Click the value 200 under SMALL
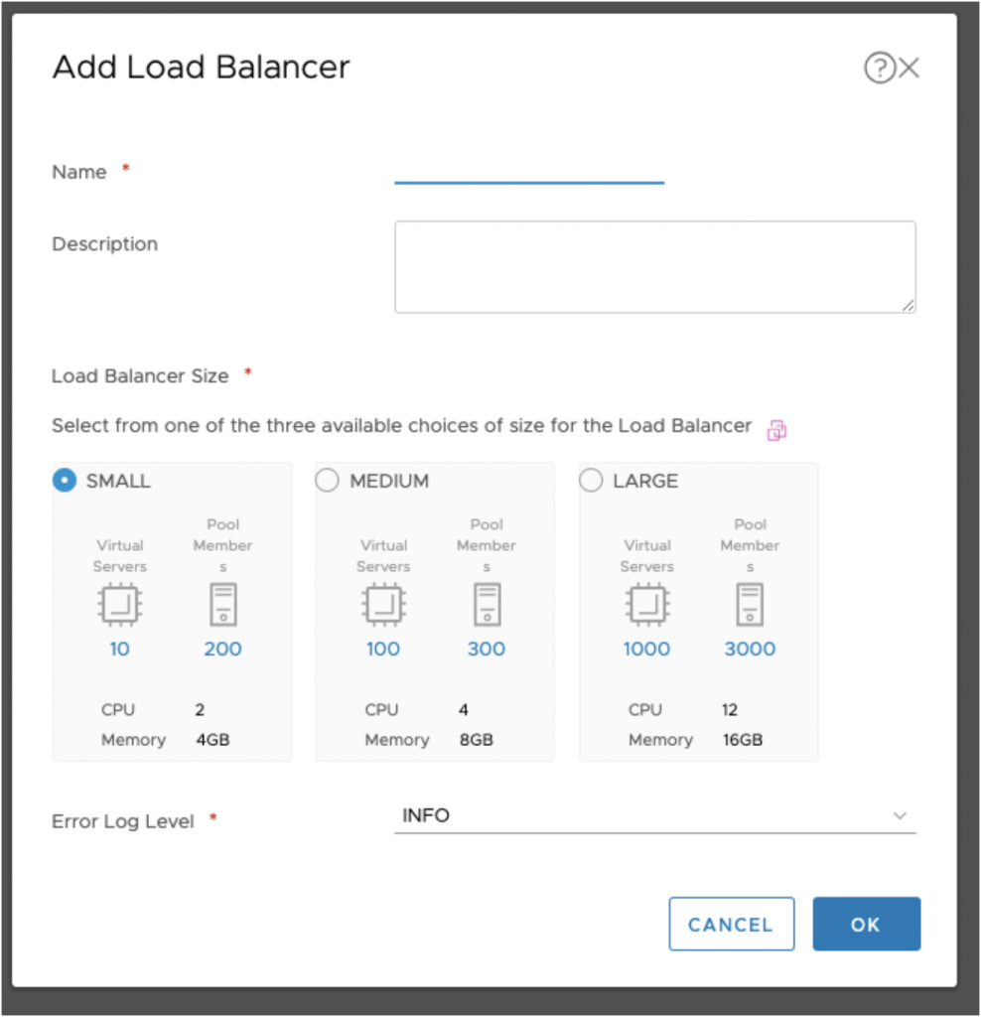The image size is (981, 1017). click(x=223, y=649)
